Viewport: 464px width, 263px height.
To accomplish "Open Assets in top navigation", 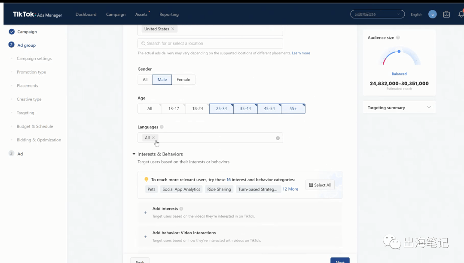I will [141, 14].
